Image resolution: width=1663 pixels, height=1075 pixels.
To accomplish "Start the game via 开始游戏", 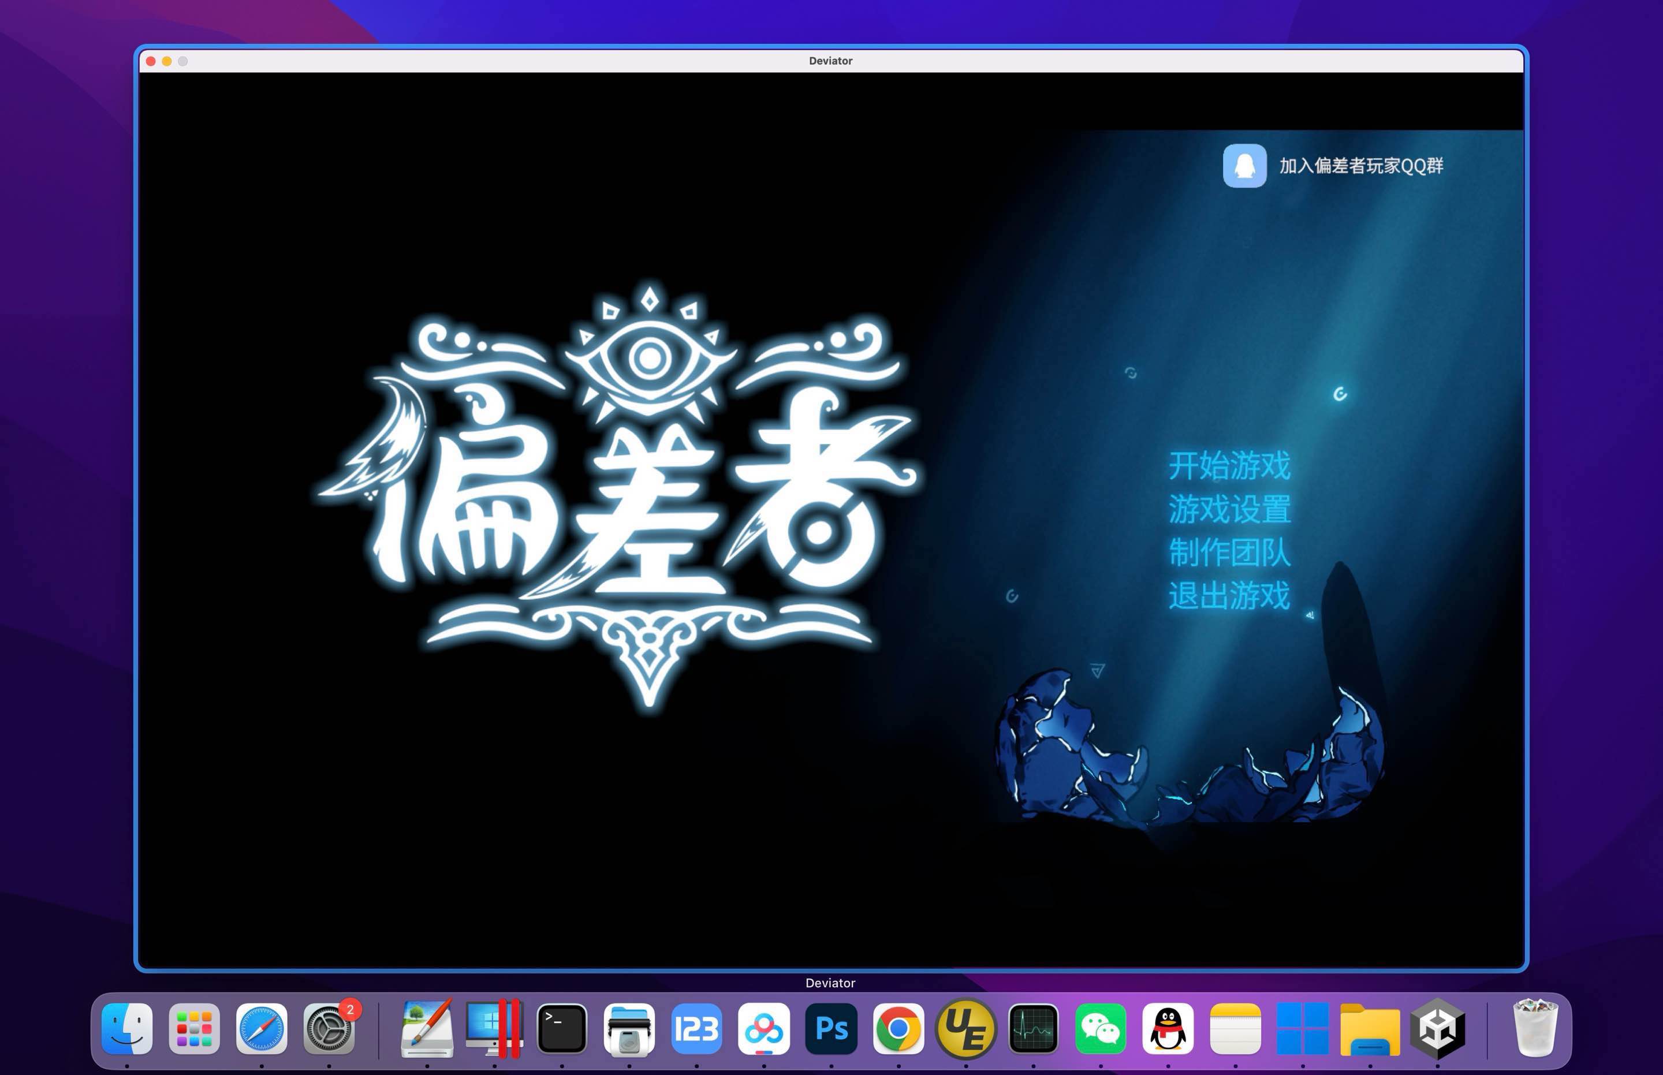I will pyautogui.click(x=1229, y=465).
